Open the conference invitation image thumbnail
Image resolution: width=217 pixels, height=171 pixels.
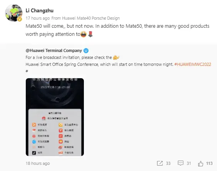pos(55,117)
